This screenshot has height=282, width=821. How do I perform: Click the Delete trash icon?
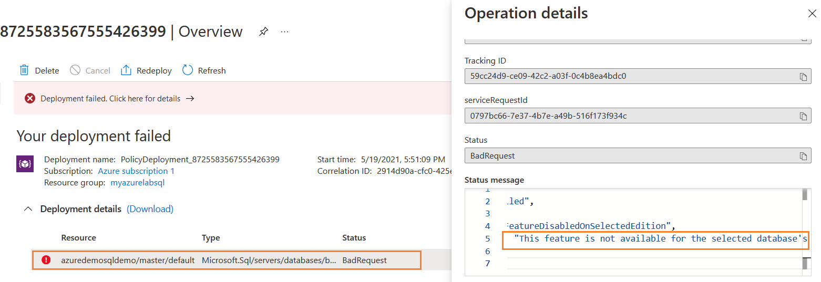coord(24,70)
